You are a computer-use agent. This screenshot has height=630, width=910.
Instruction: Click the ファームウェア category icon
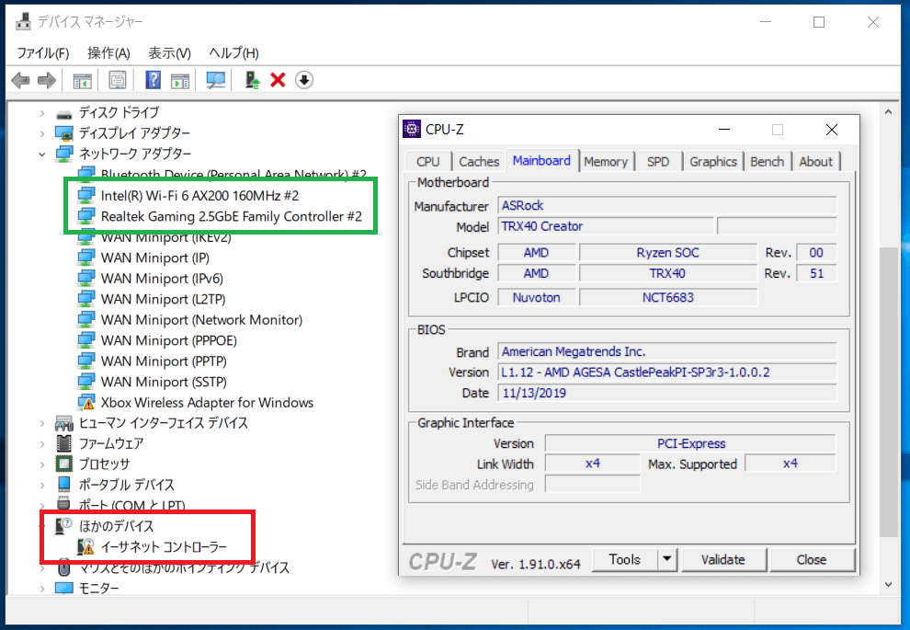(63, 443)
